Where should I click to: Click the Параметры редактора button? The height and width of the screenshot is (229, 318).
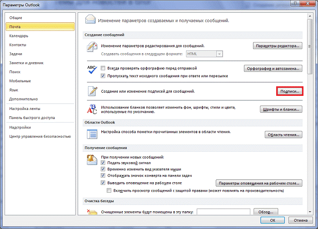pos(278,46)
